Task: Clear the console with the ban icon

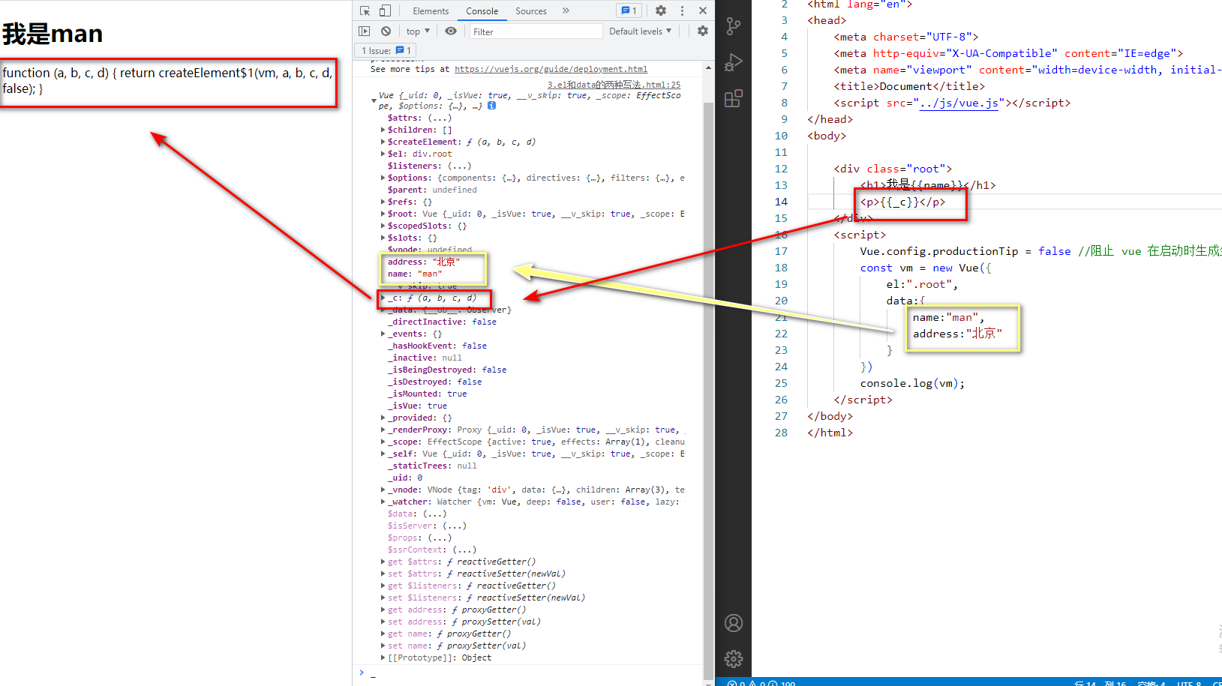Action: coord(386,31)
